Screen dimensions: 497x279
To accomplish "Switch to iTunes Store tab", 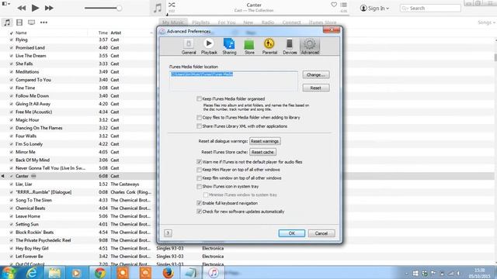I will point(323,22).
